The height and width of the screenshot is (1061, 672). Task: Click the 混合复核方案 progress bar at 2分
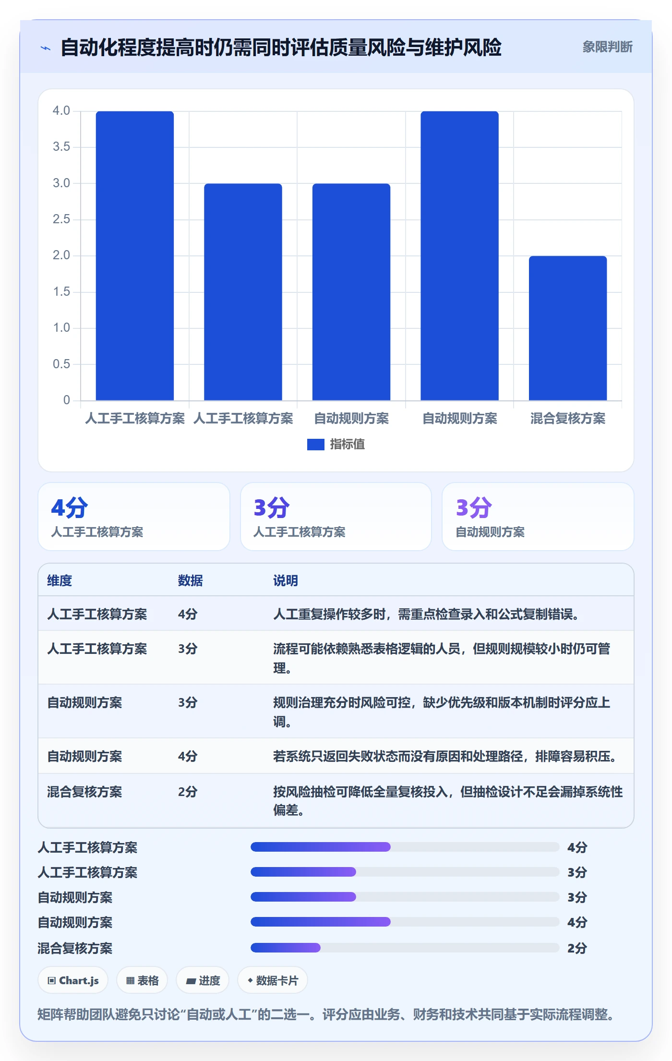tap(405, 948)
